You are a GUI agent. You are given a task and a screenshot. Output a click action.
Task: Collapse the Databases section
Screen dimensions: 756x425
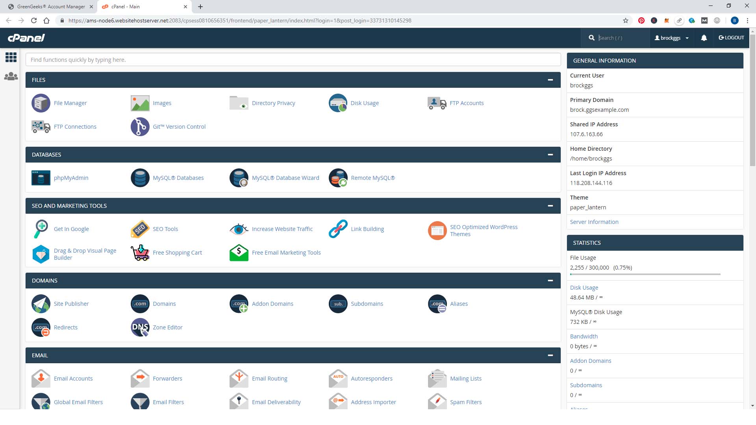click(550, 155)
